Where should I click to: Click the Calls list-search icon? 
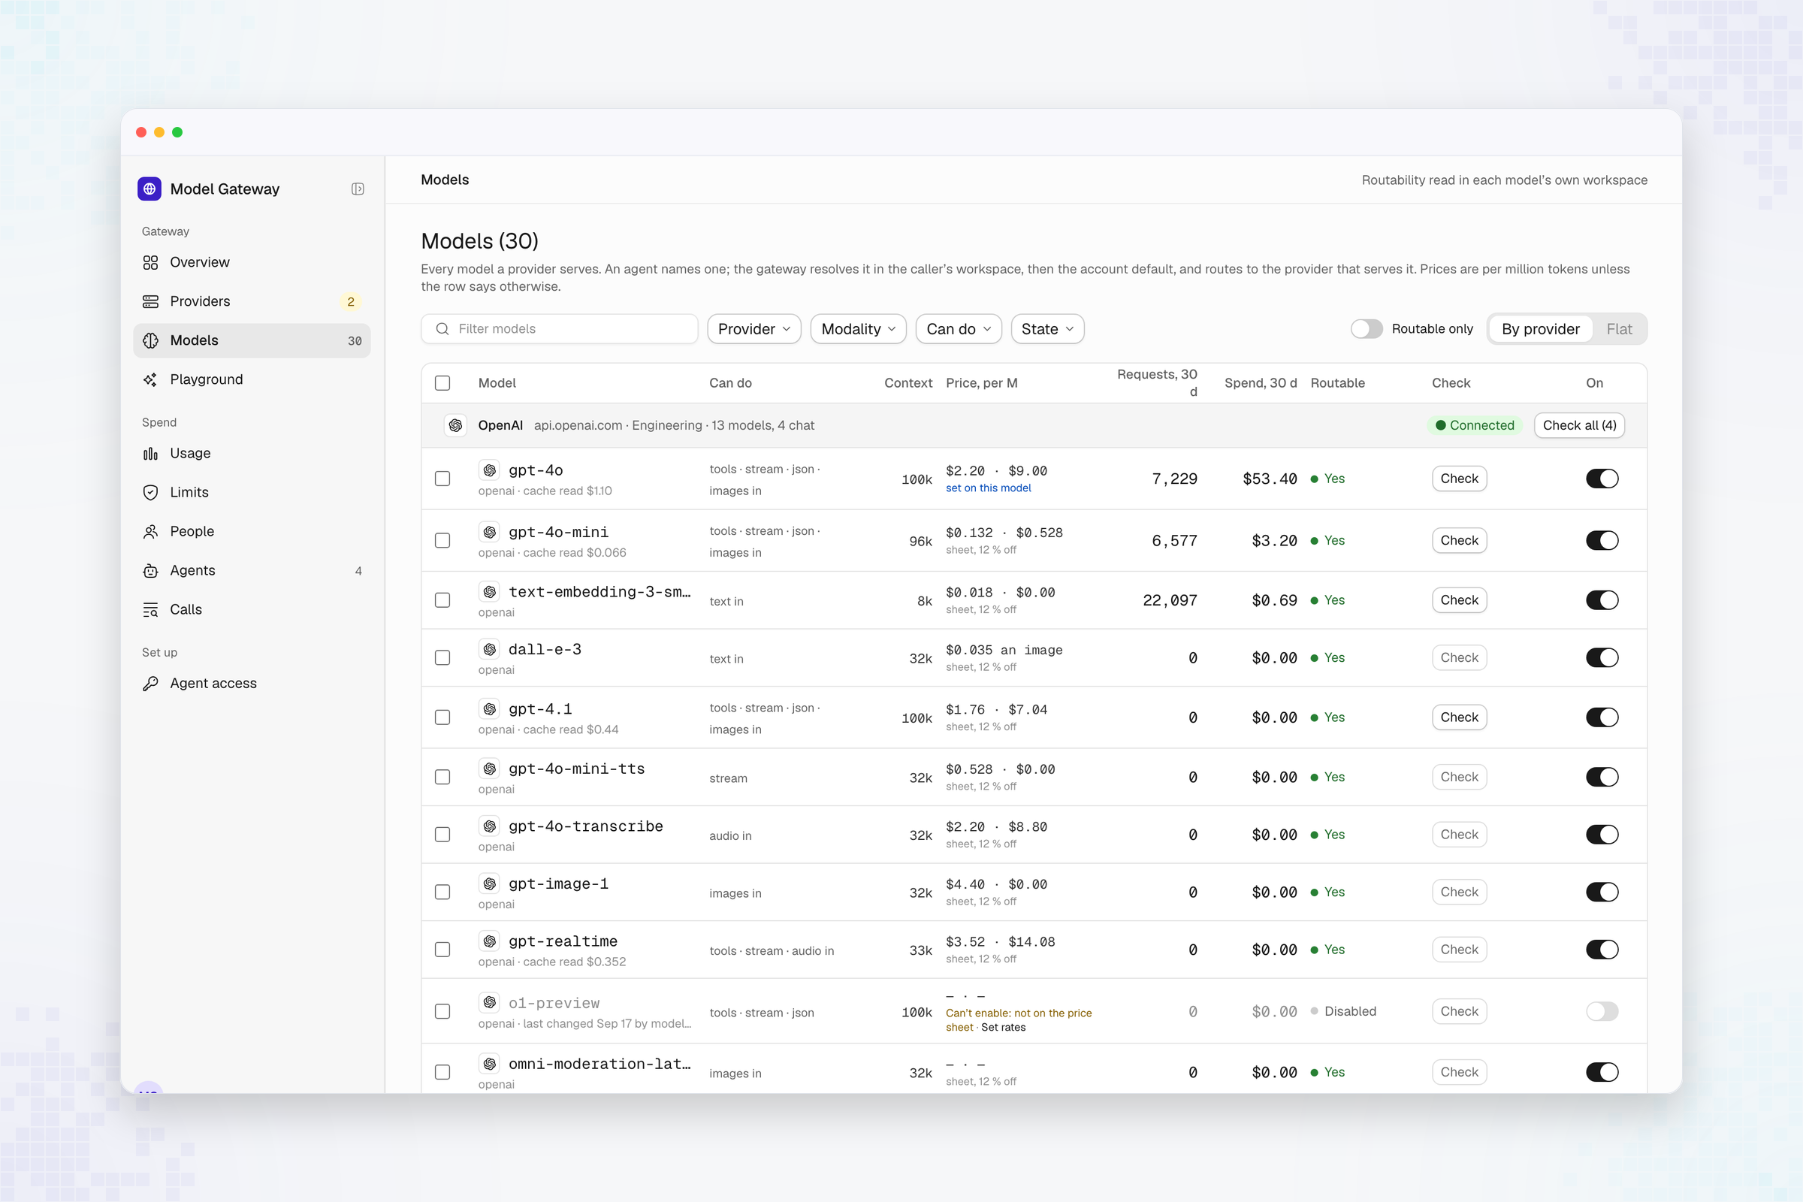(x=150, y=610)
